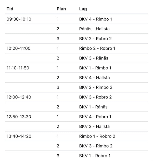Select the 12:00-12:40 time slot
Viewport: 153px width, 161px height.
click(19, 97)
